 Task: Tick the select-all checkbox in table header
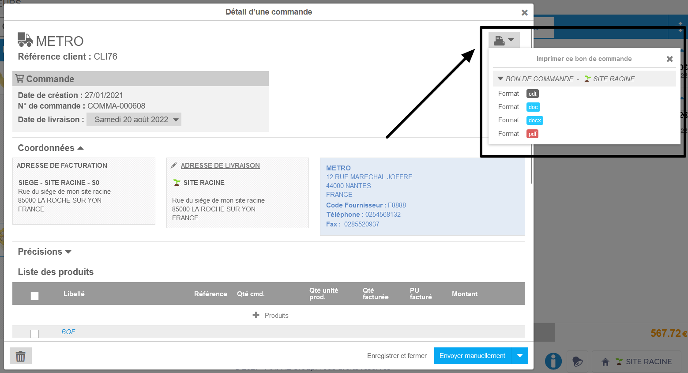(34, 296)
